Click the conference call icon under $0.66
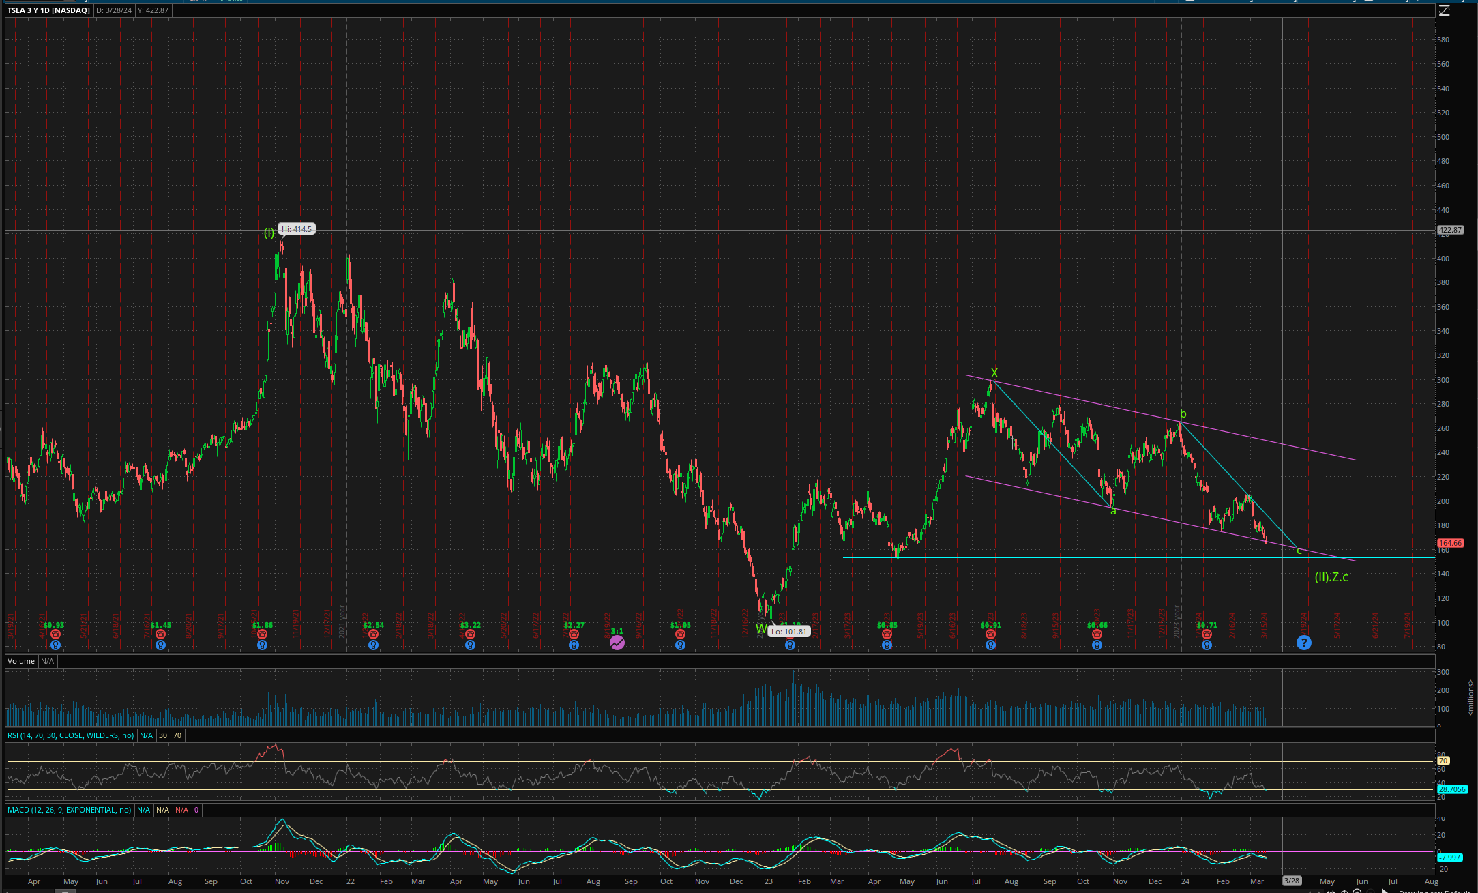This screenshot has height=893, width=1478. 1097,634
